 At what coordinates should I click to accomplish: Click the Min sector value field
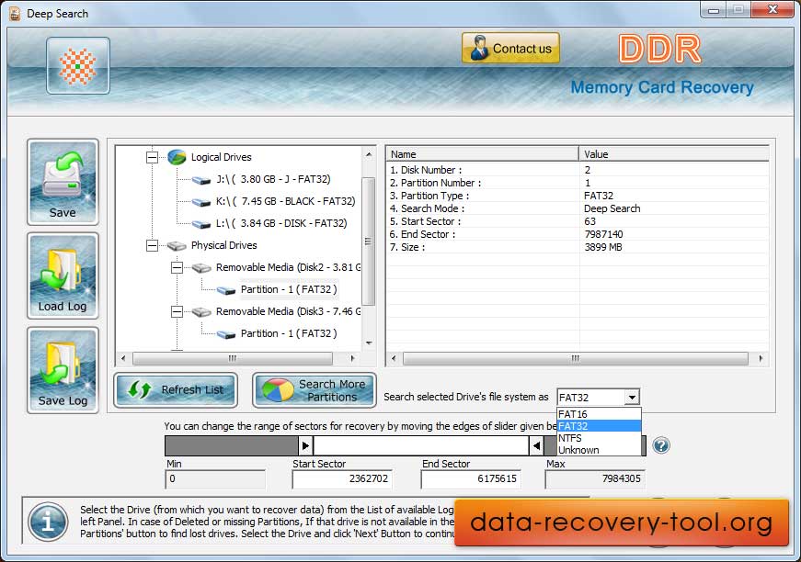[x=215, y=478]
